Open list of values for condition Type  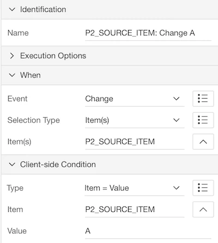[203, 188]
